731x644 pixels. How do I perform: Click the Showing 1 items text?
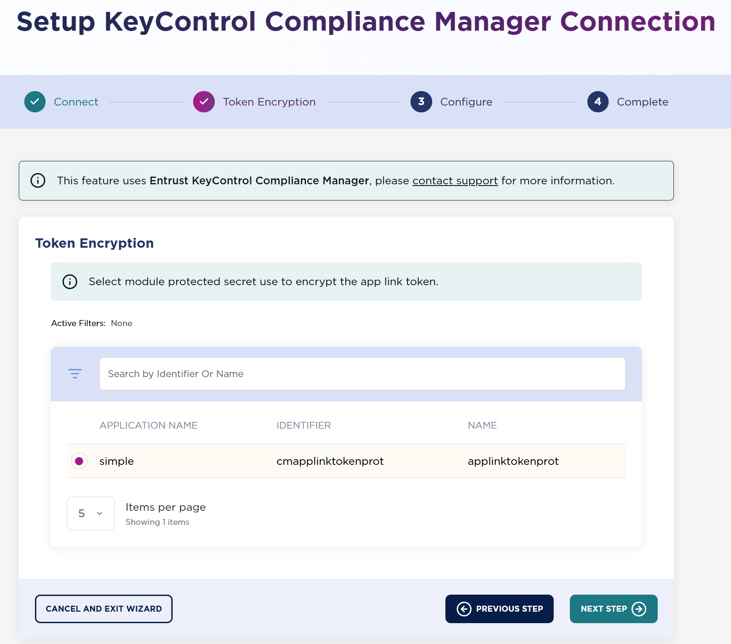(x=157, y=522)
